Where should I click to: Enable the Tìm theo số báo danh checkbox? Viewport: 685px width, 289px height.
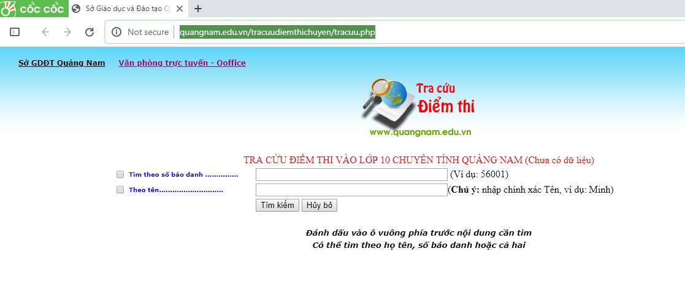click(x=120, y=175)
